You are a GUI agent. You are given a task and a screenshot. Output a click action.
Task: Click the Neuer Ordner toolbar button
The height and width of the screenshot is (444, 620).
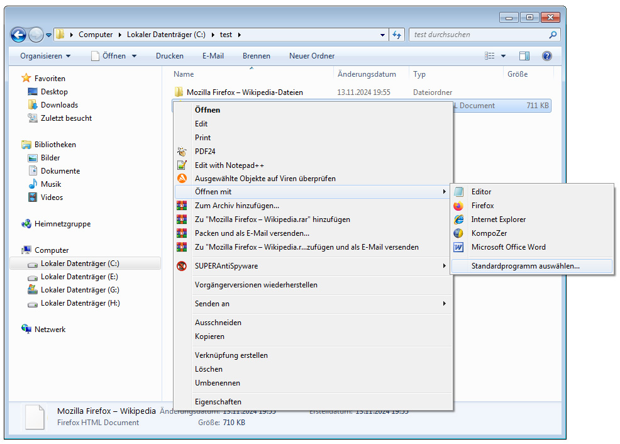coord(312,56)
